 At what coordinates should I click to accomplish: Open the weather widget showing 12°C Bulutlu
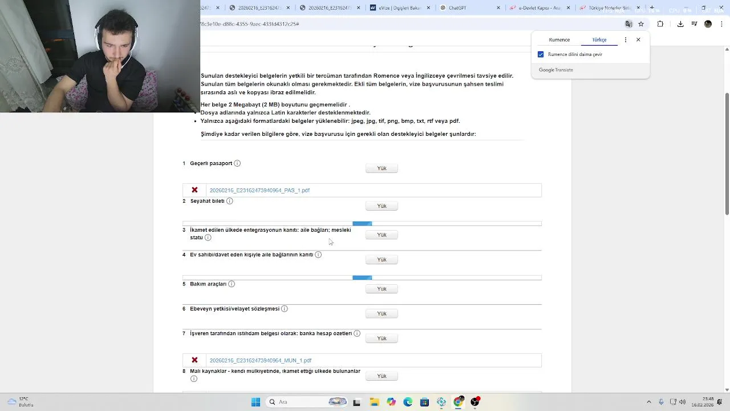point(20,402)
